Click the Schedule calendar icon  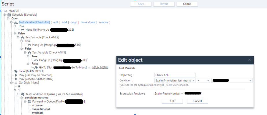coord(9,15)
